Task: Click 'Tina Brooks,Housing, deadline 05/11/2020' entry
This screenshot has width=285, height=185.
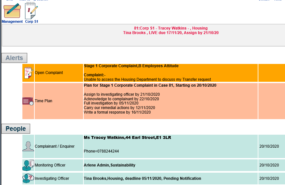Action: point(142,179)
